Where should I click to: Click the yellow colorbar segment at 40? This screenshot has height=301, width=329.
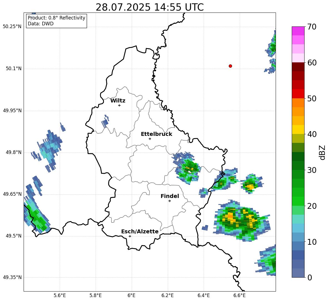(298, 129)
